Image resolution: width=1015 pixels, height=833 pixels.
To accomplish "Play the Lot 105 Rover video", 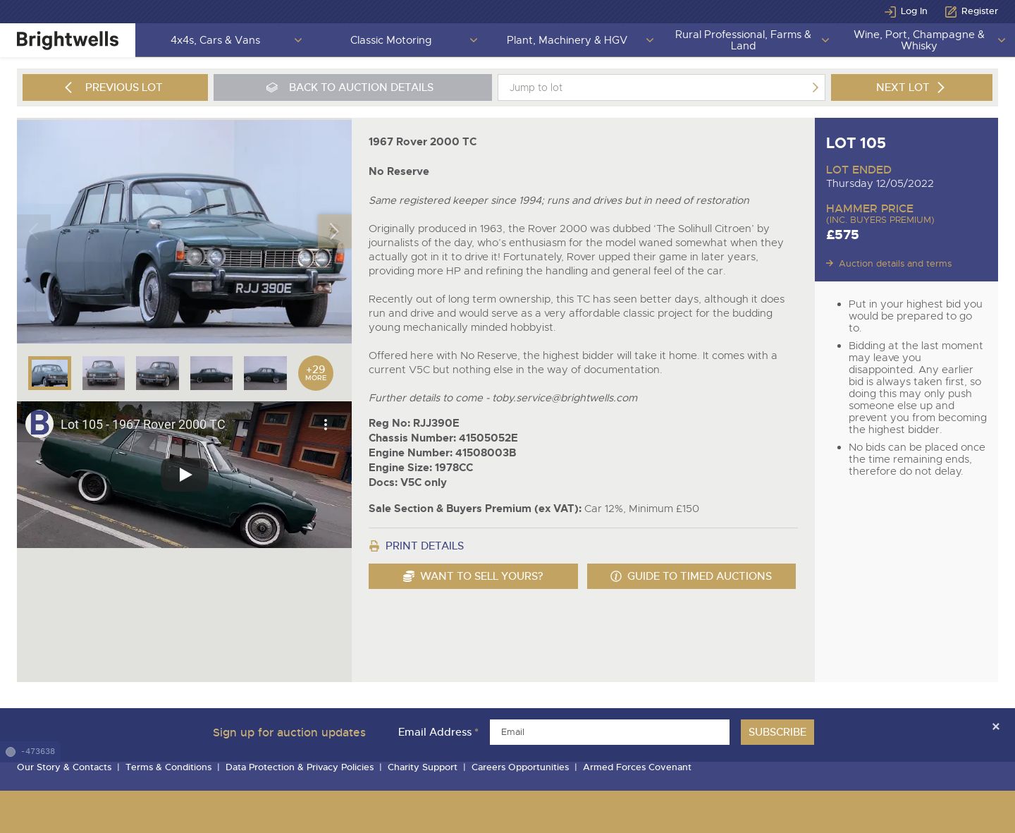I will coord(185,475).
